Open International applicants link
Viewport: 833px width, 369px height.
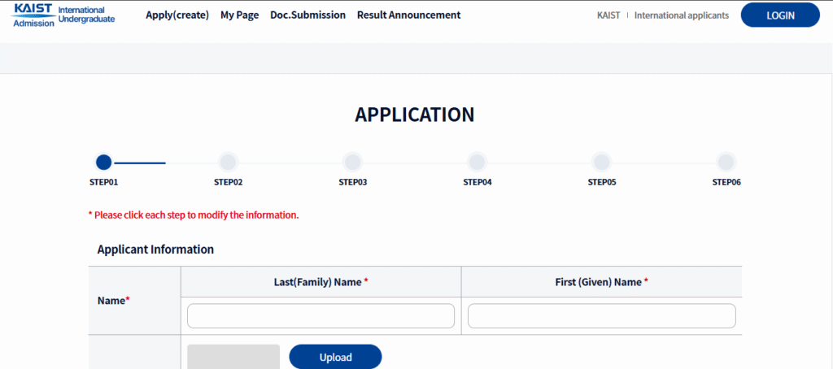681,15
